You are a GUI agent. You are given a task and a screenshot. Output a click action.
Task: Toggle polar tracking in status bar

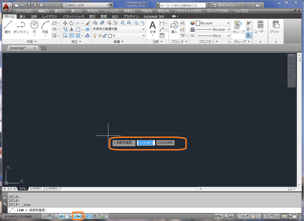[61, 216]
